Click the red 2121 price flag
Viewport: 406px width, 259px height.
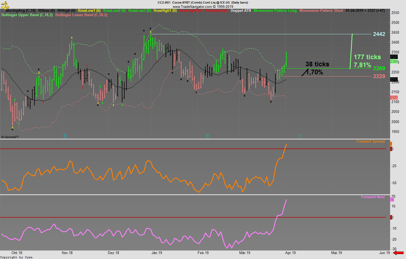coord(394,97)
